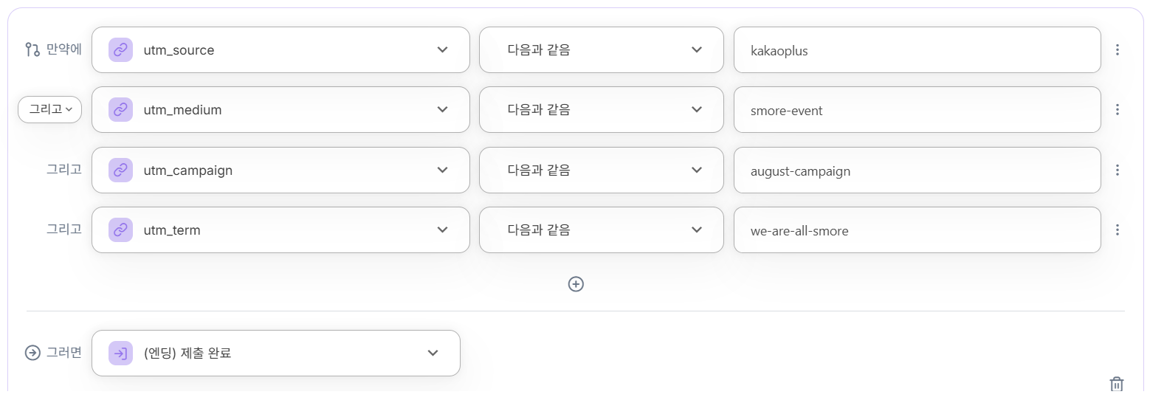Click the ending icon in the 그러면 dropdown
This screenshot has width=1150, height=400.
pyautogui.click(x=120, y=353)
